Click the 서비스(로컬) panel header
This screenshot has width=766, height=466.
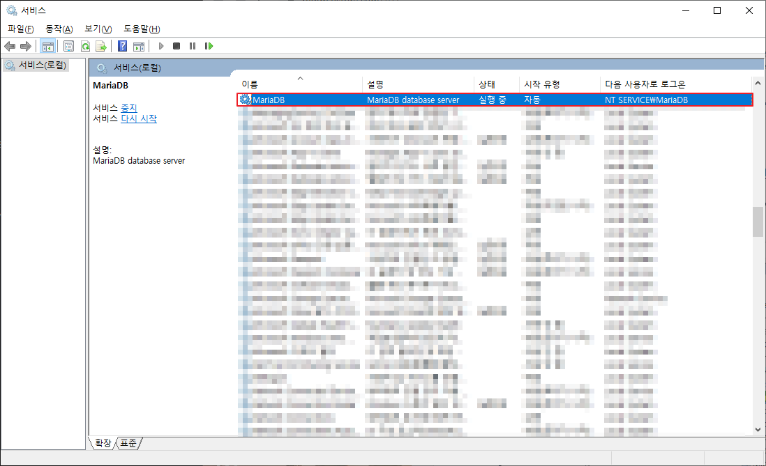pos(137,68)
